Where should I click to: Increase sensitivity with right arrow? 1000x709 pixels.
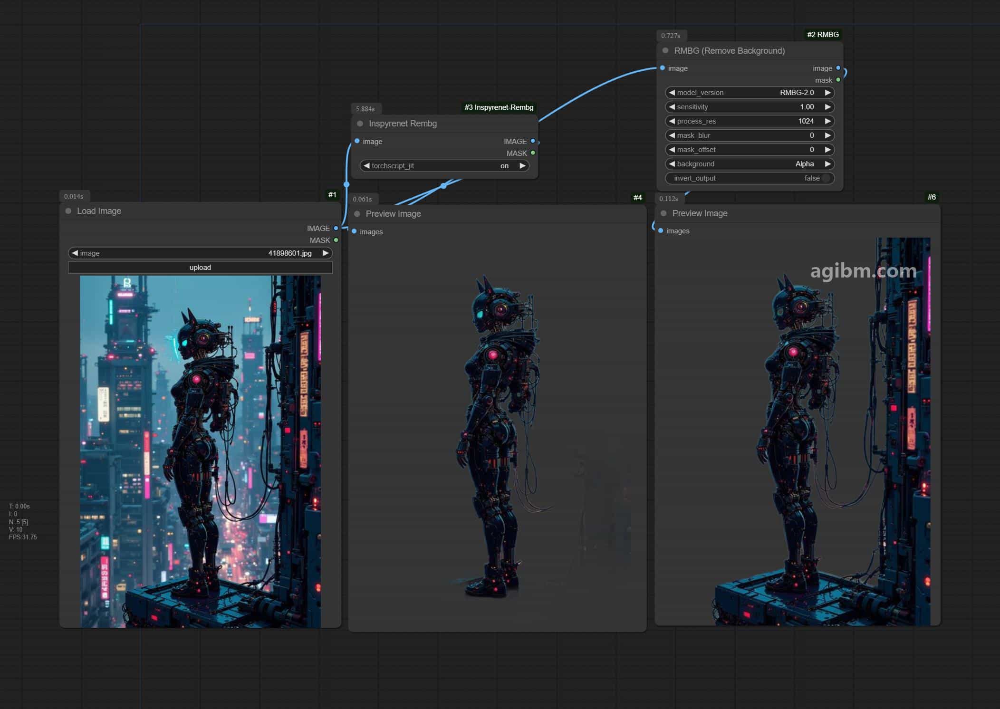(x=828, y=107)
